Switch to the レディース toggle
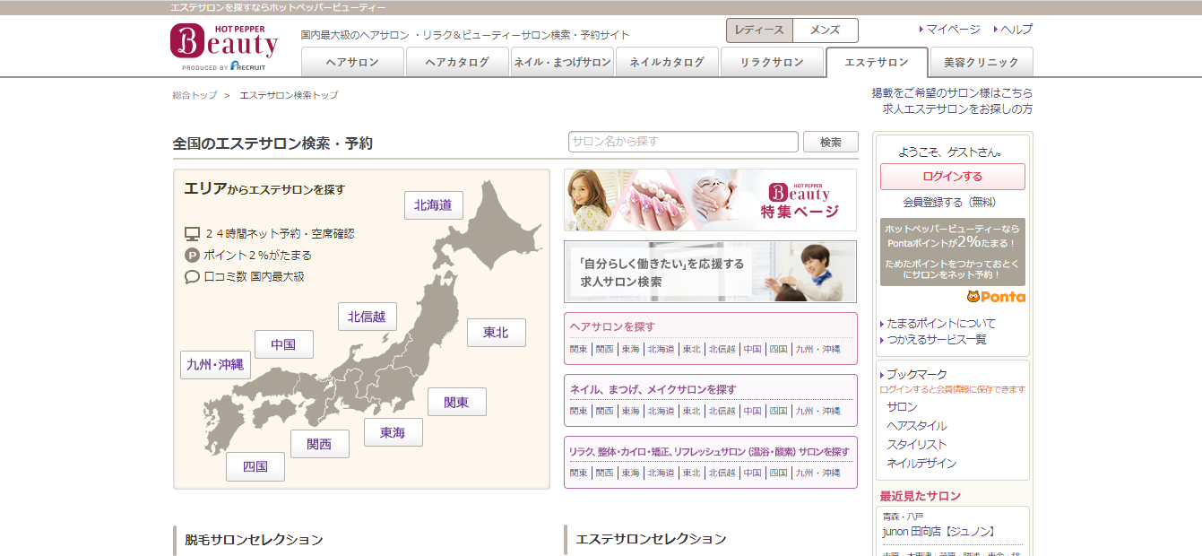The width and height of the screenshot is (1202, 556). (x=759, y=30)
